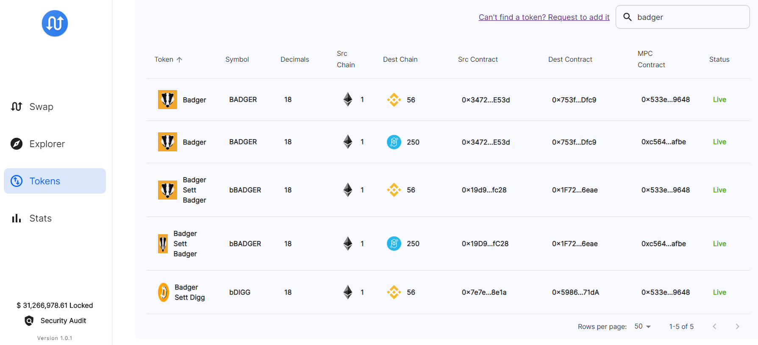Click Ethereum icon in BADGER row with chain 250
This screenshot has height=345, width=758.
point(348,142)
